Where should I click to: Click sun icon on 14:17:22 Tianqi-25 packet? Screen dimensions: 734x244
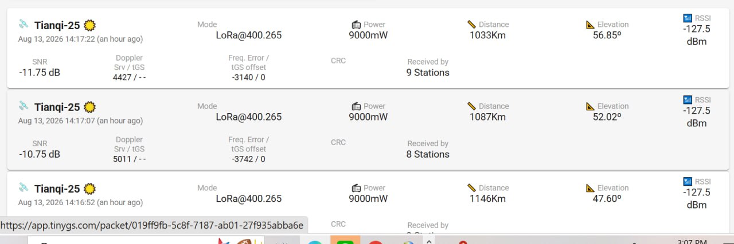[89, 25]
